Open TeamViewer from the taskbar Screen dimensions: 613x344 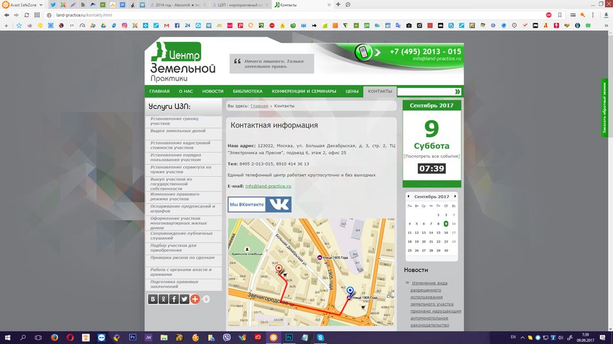pos(101,337)
